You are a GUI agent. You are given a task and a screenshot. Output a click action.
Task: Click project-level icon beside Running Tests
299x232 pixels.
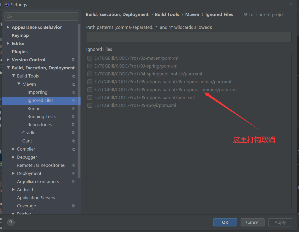pyautogui.click(x=73, y=117)
